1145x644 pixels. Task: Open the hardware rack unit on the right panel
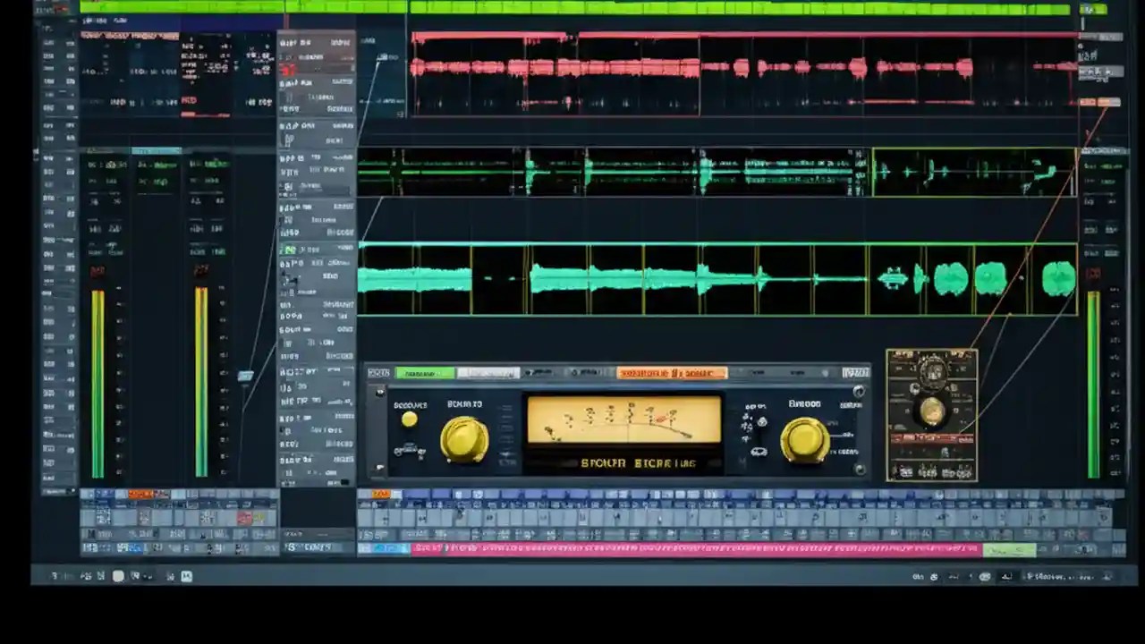(x=930, y=411)
